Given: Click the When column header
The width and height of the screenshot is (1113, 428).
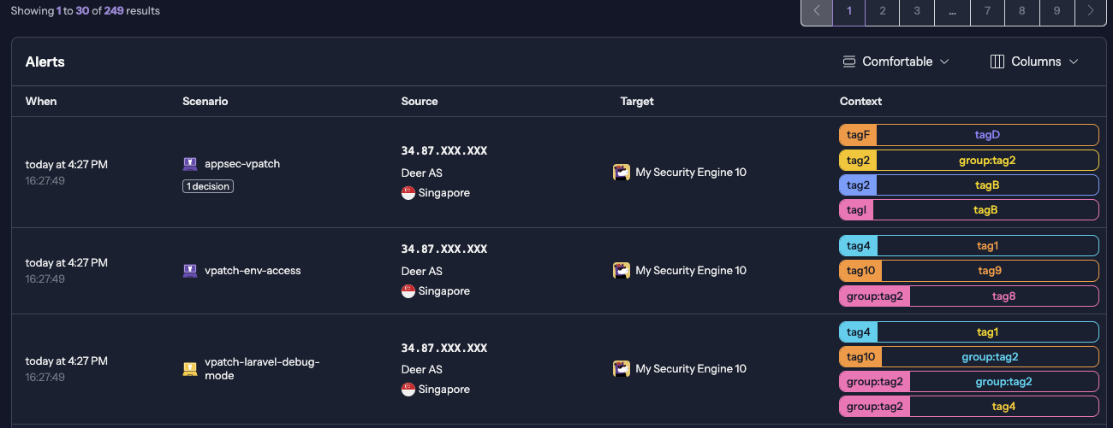Looking at the screenshot, I should [41, 101].
